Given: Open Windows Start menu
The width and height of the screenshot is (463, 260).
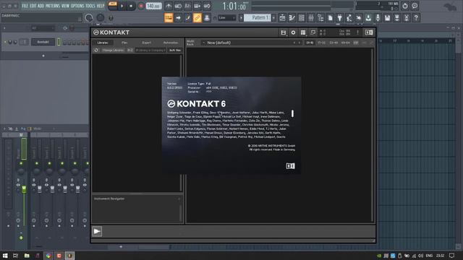Looking at the screenshot, I should [x=5, y=256].
